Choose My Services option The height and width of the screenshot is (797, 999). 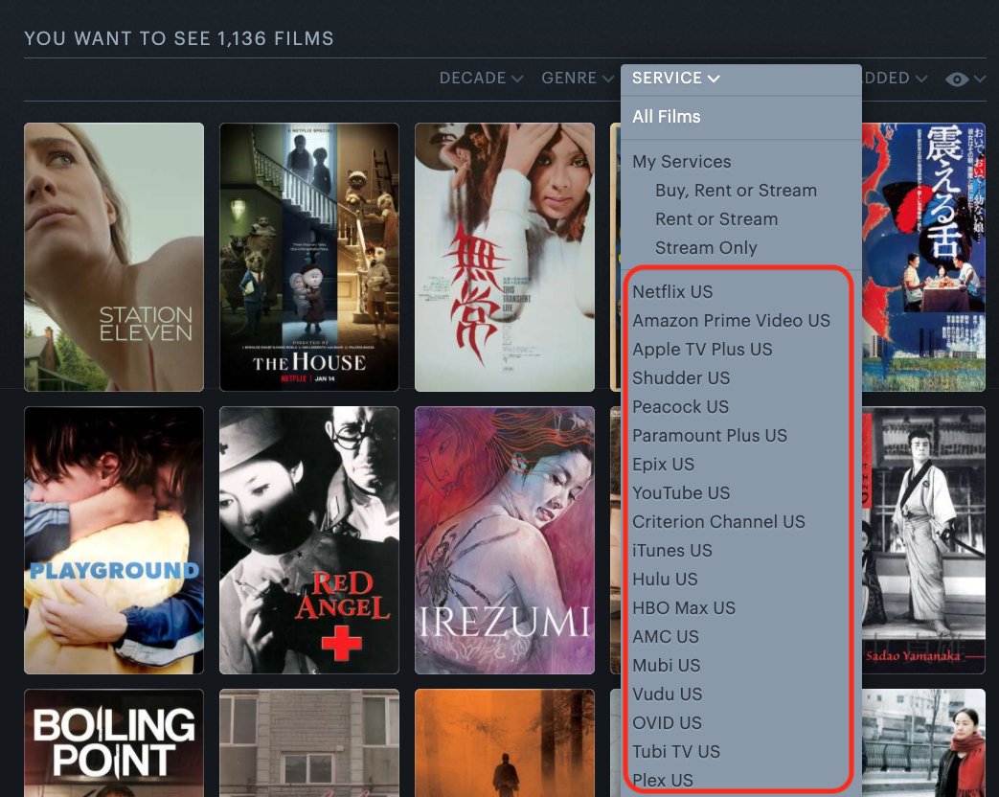point(681,162)
